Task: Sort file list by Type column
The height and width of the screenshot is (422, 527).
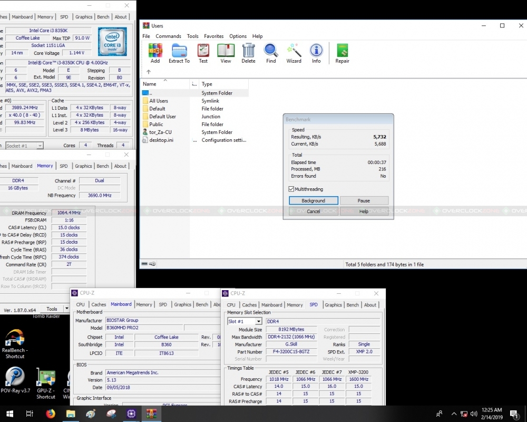Action: (x=223, y=84)
